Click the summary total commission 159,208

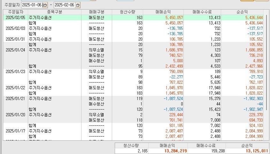218,151
